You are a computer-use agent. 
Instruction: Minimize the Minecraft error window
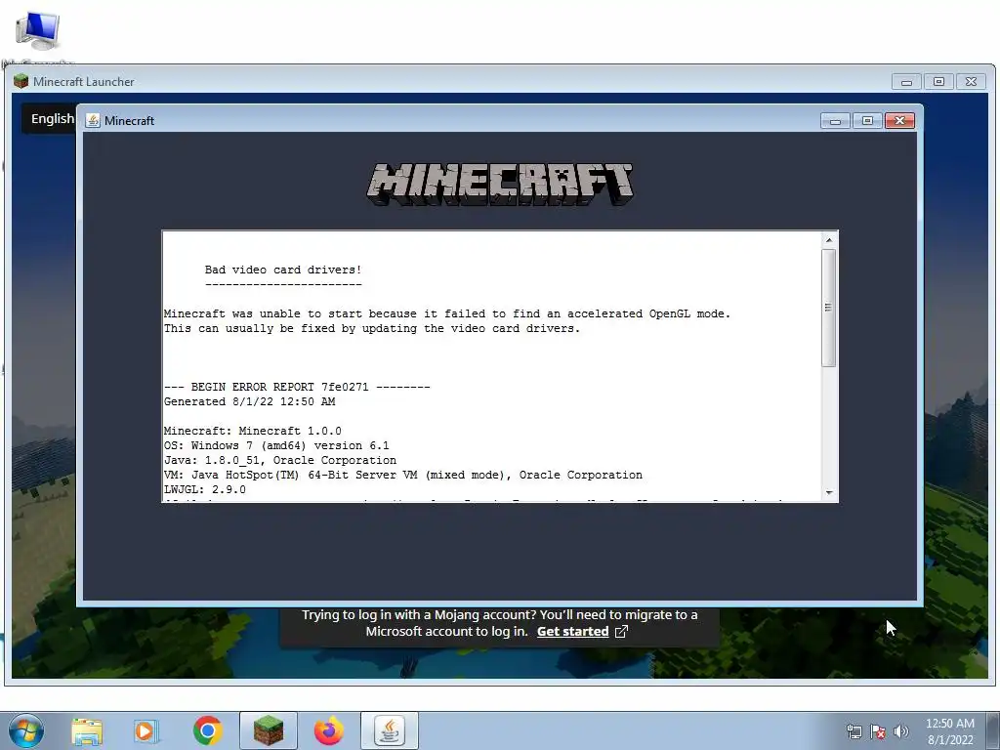(836, 120)
